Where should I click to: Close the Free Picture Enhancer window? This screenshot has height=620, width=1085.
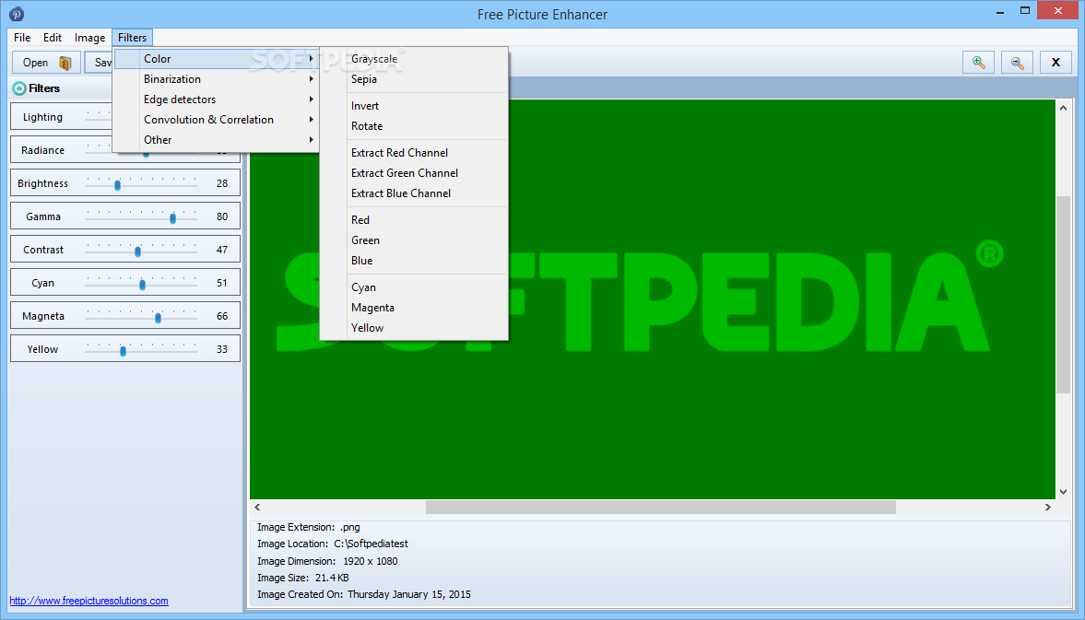click(1058, 10)
